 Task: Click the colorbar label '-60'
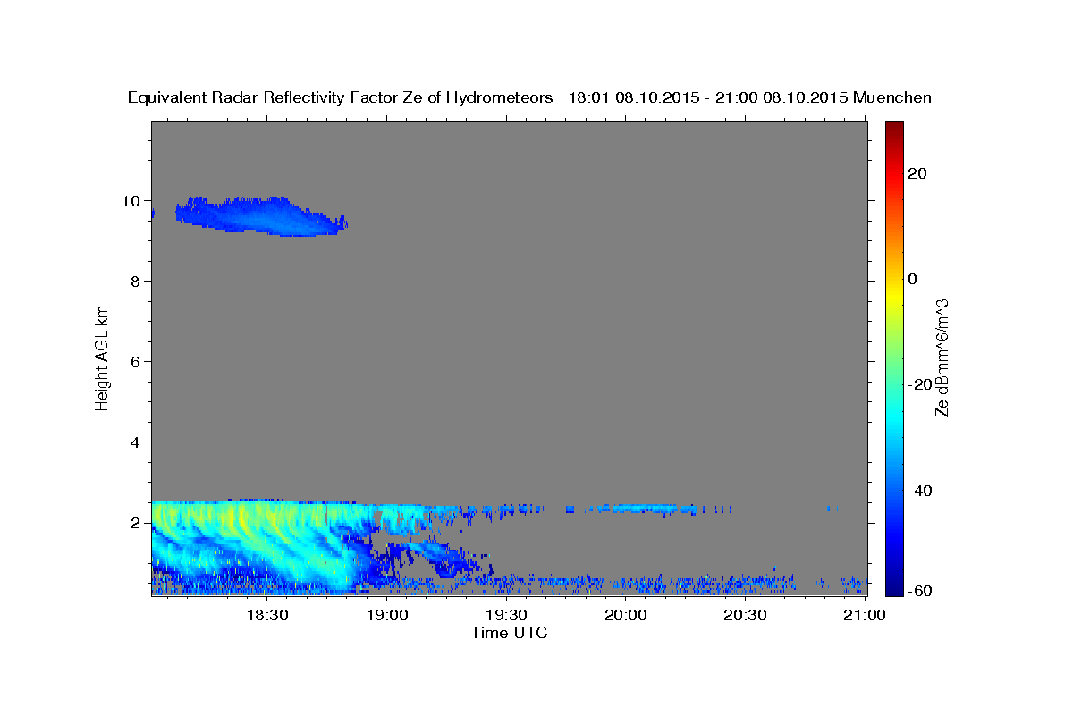coord(919,592)
